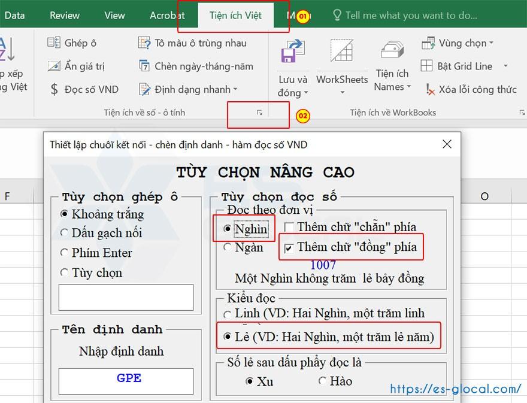Viewport: 527px width, 403px height.
Task: Select Dấu gạch nối option
Action: [64, 232]
